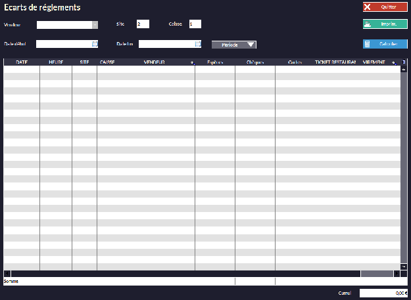Sort by CAISSE column header
Image resolution: width=411 pixels, height=300 pixels.
click(x=107, y=62)
